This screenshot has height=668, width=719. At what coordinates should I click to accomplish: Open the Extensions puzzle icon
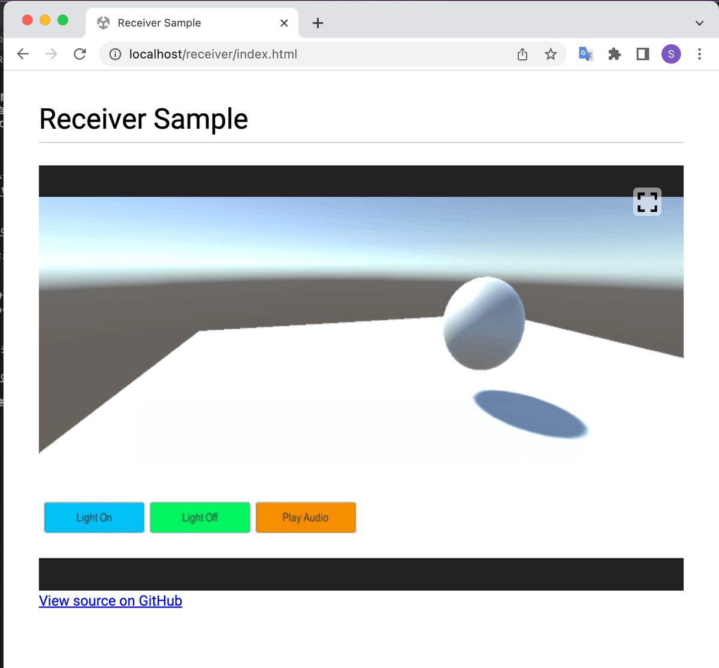614,54
